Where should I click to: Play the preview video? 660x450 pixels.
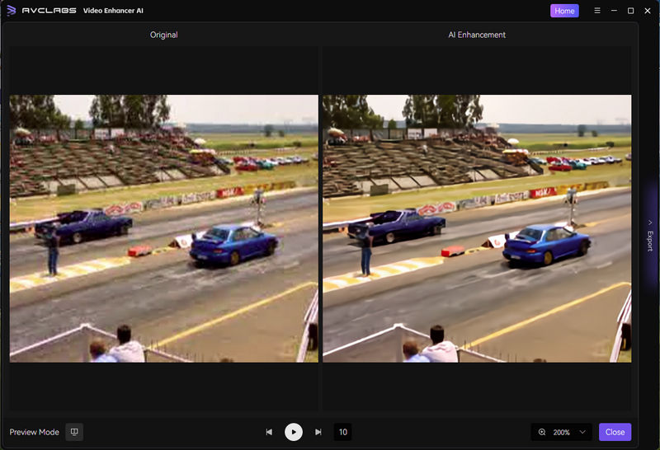point(294,432)
